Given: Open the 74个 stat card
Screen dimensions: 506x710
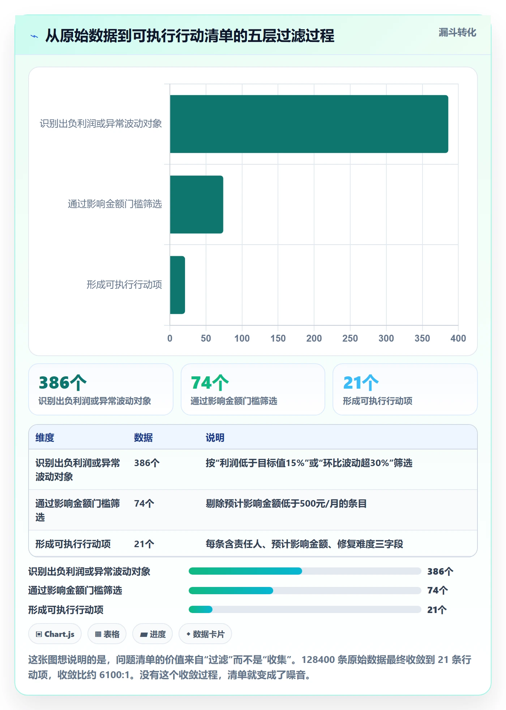Looking at the screenshot, I should (253, 389).
